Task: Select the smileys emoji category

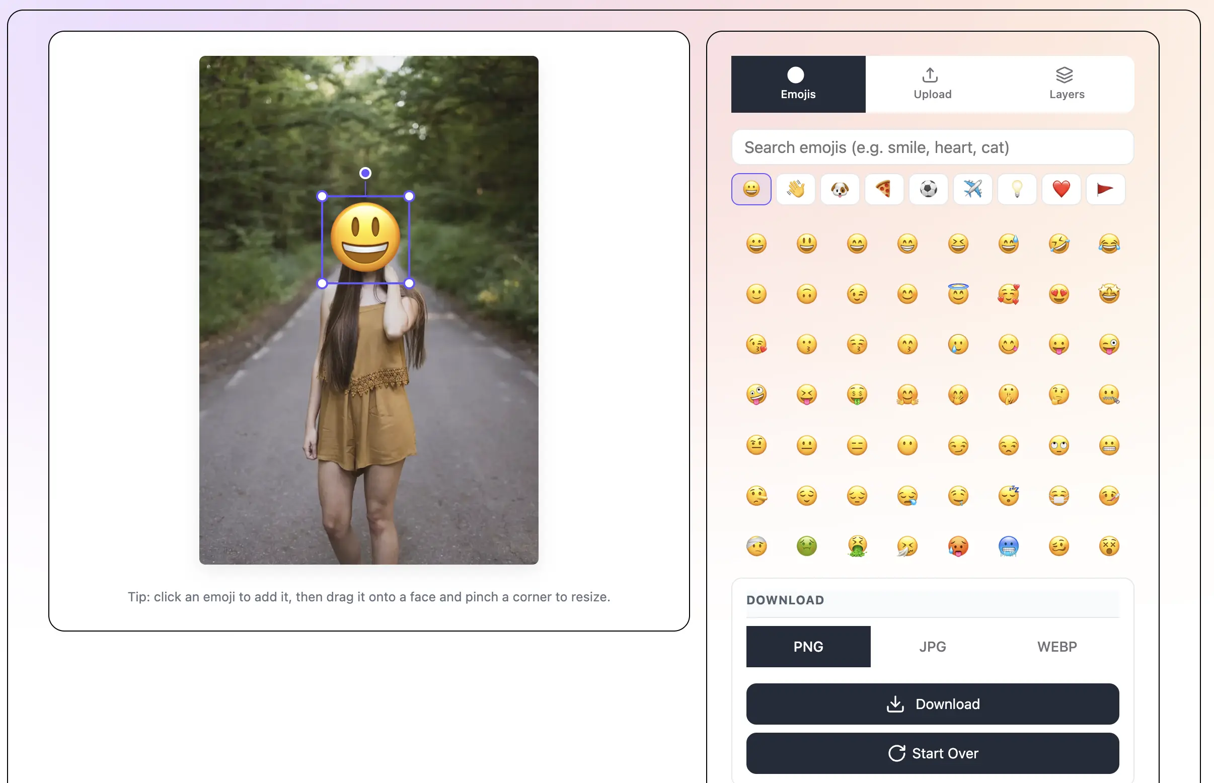Action: pyautogui.click(x=750, y=189)
